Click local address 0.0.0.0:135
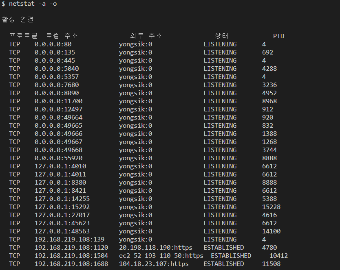 [55, 52]
